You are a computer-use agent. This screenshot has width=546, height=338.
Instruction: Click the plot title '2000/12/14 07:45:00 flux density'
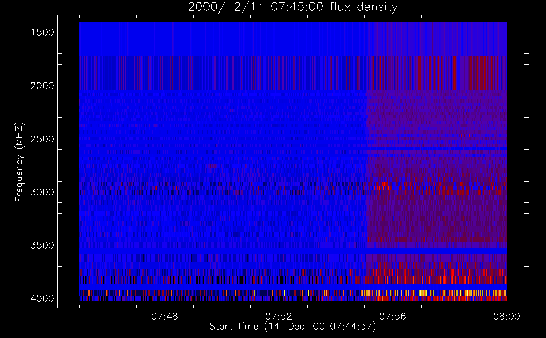(293, 7)
